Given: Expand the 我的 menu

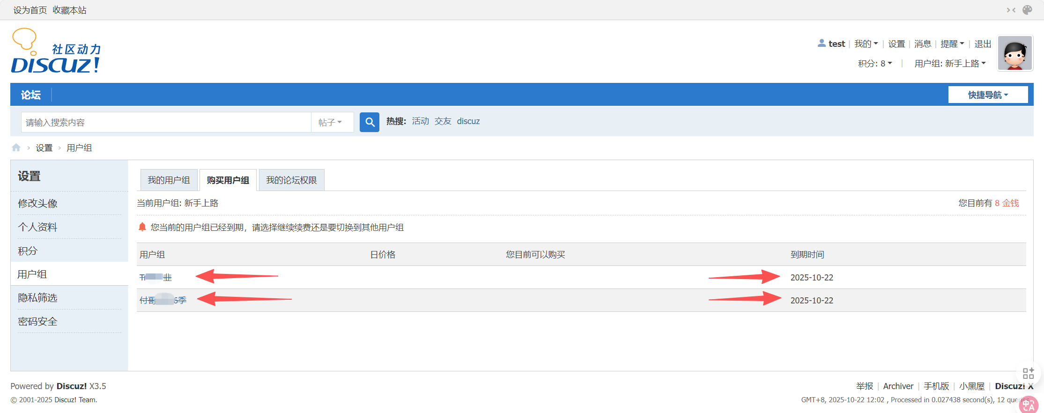Looking at the screenshot, I should (x=866, y=44).
